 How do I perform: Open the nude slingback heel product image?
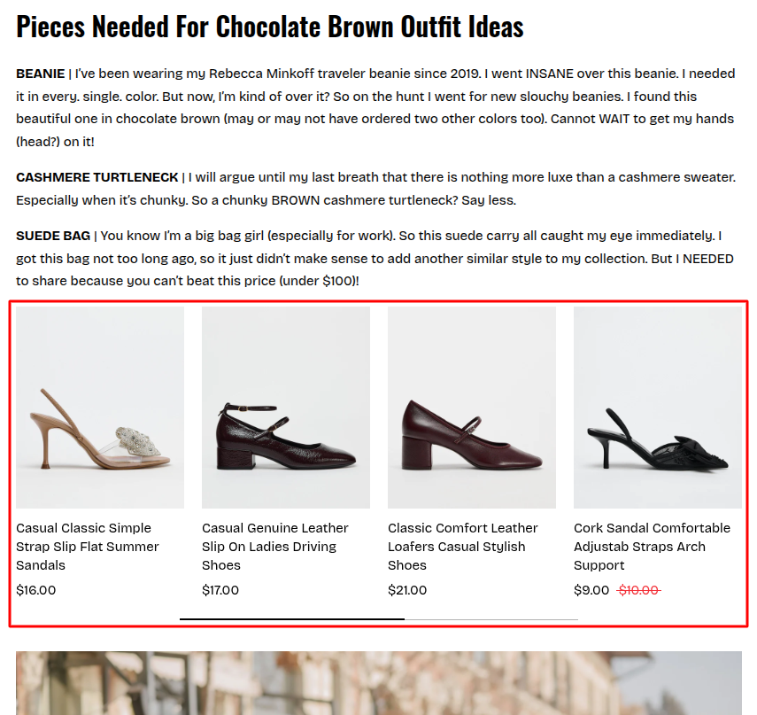tap(100, 408)
